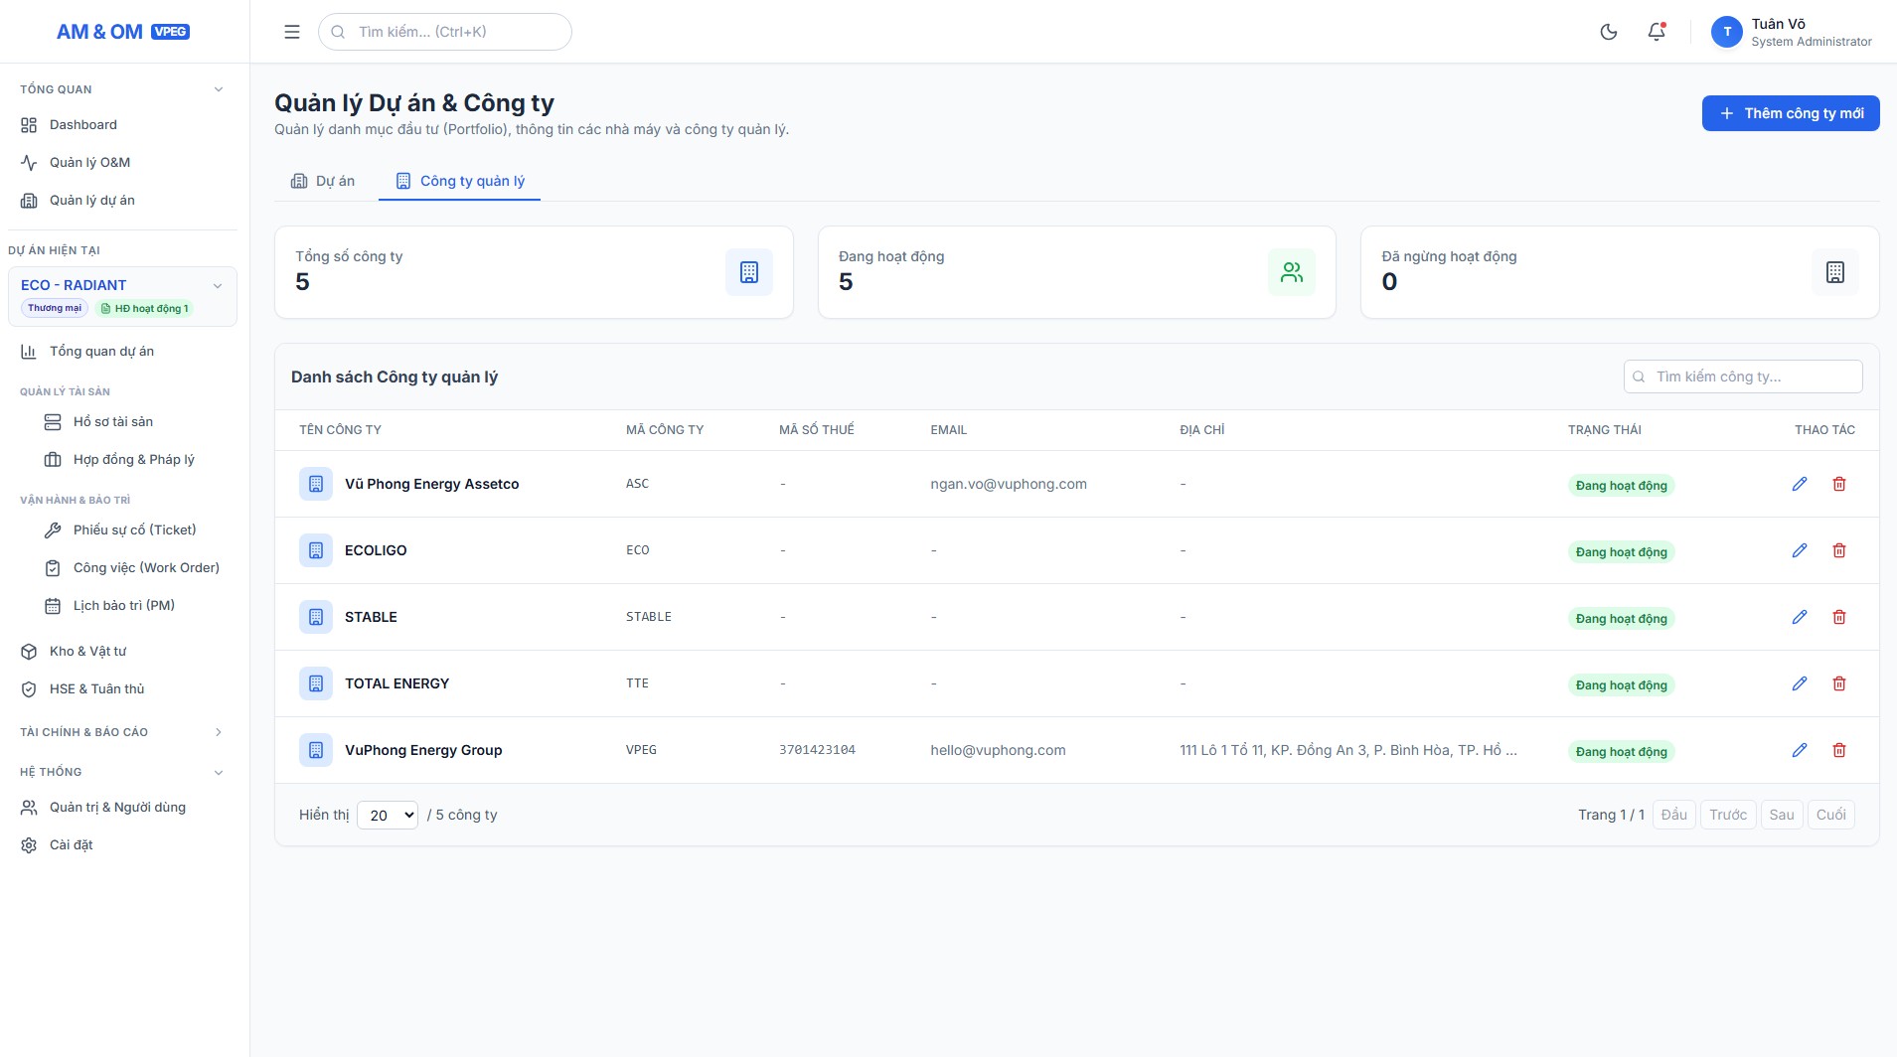The width and height of the screenshot is (1897, 1057).
Task: Collapse the TỔNG QUAN section
Action: pos(122,89)
